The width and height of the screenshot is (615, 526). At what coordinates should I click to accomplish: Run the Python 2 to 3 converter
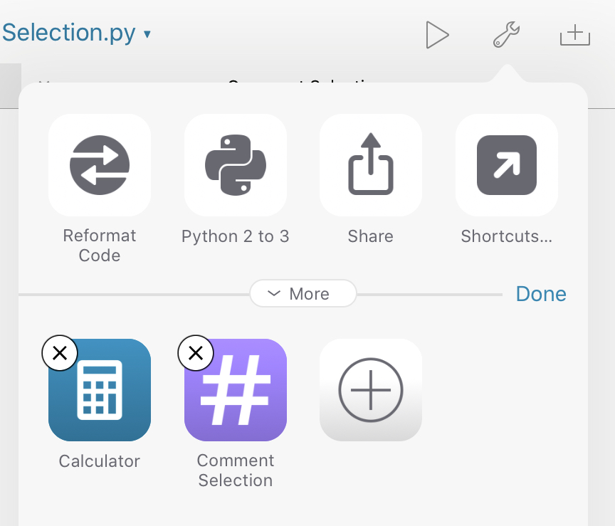coord(235,165)
